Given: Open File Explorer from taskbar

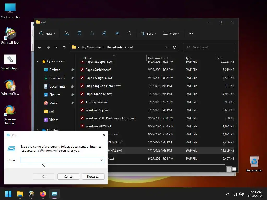Looking at the screenshot, I should (x=20, y=194).
